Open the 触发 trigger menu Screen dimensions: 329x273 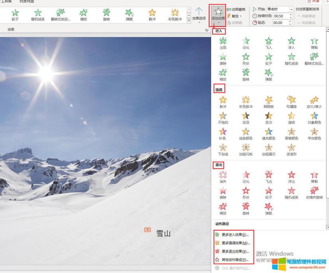(235, 16)
